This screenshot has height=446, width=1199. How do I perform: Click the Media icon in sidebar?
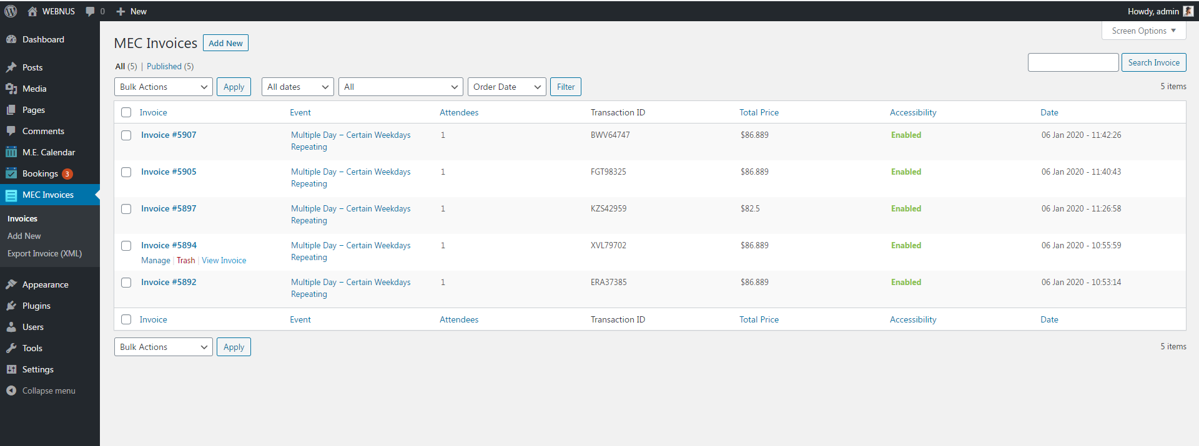coord(11,89)
